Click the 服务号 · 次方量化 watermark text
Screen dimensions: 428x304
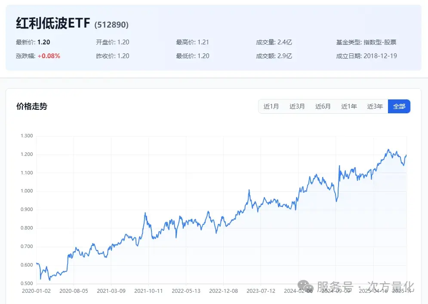(366, 286)
